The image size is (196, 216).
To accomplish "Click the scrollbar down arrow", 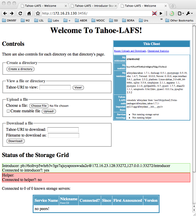I will pos(194,210).
